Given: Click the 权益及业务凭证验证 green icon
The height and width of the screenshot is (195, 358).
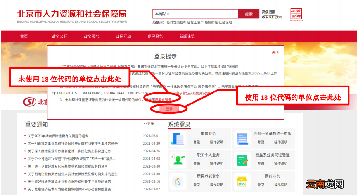Looking at the screenshot, I should 242,160.
